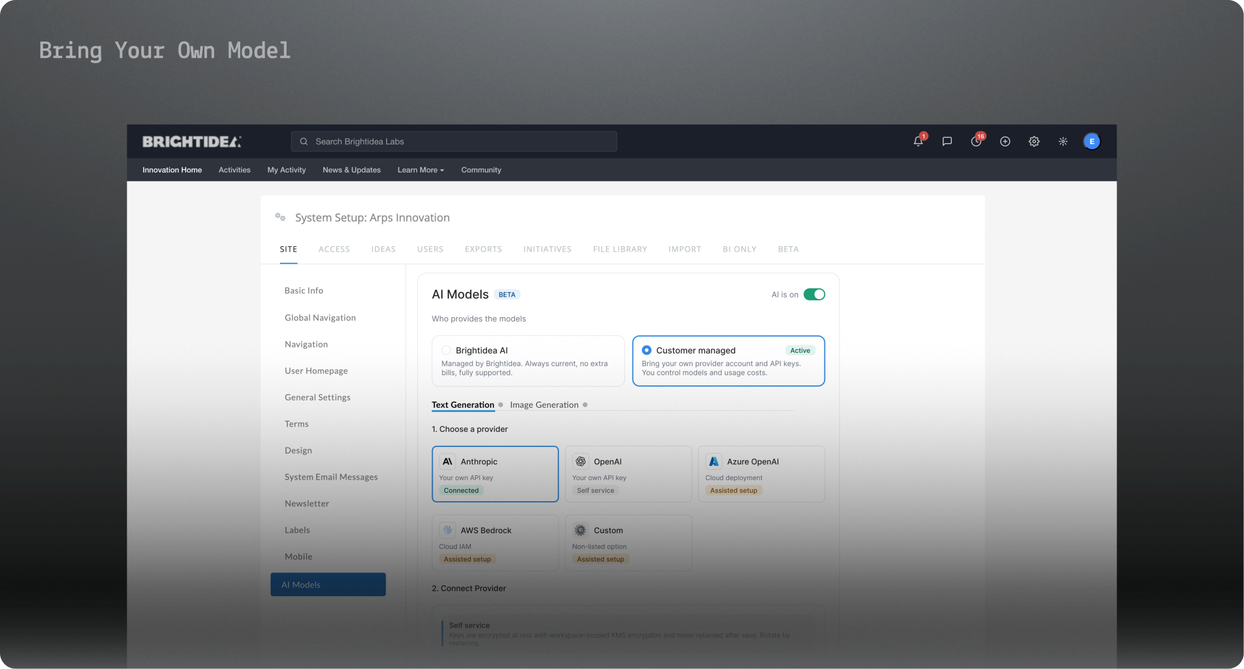Image resolution: width=1244 pixels, height=669 pixels.
Task: Click the Azure OpenAI logo
Action: 714,461
